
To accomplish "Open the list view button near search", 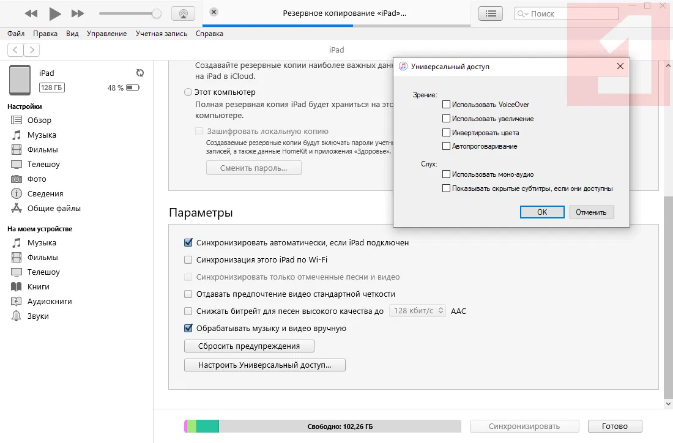I will pos(491,13).
